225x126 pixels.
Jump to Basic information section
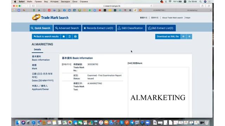41,58
